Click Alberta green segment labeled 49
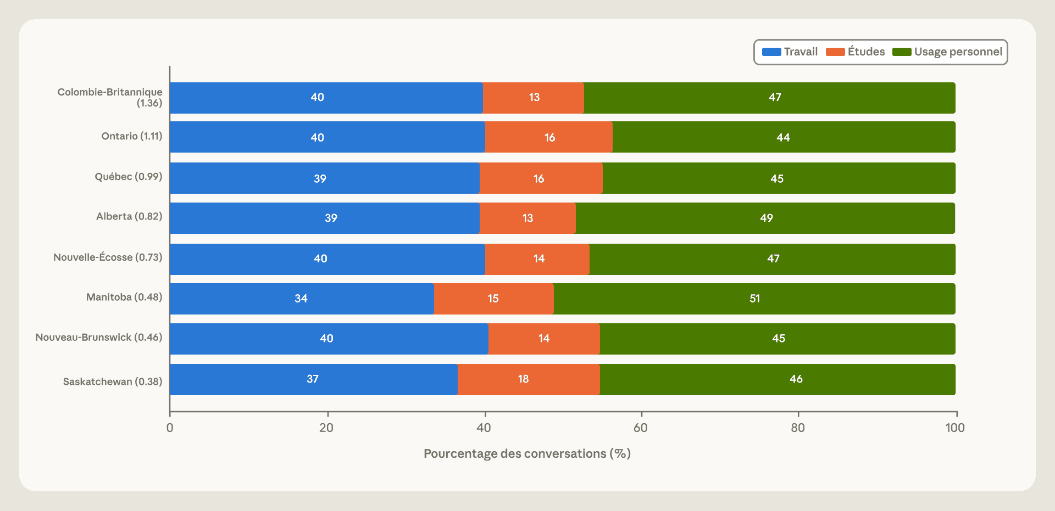 tap(765, 218)
